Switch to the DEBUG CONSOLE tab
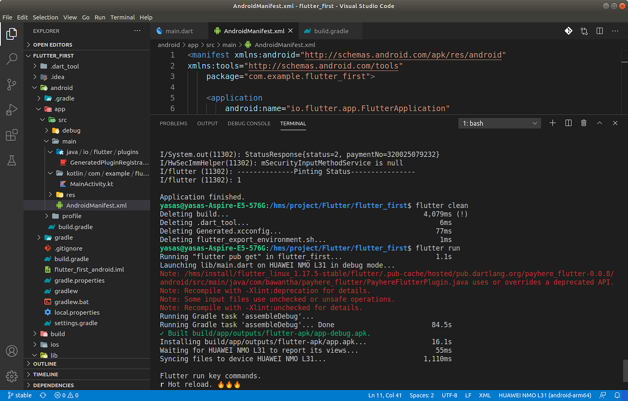The image size is (628, 401). click(249, 123)
